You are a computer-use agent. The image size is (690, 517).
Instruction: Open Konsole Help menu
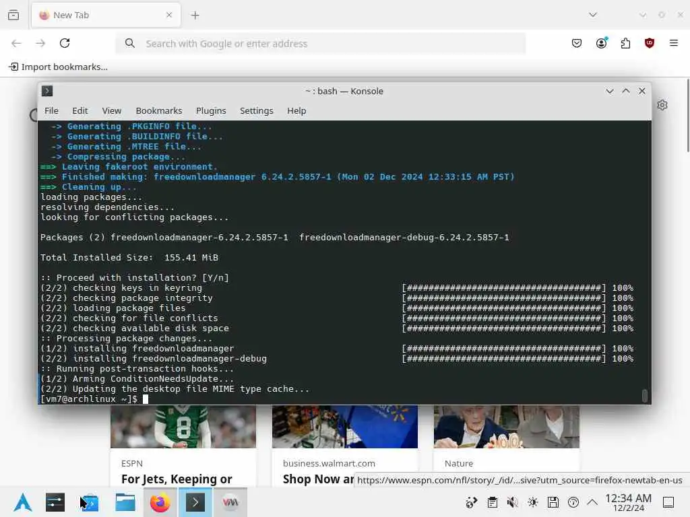[x=296, y=111]
